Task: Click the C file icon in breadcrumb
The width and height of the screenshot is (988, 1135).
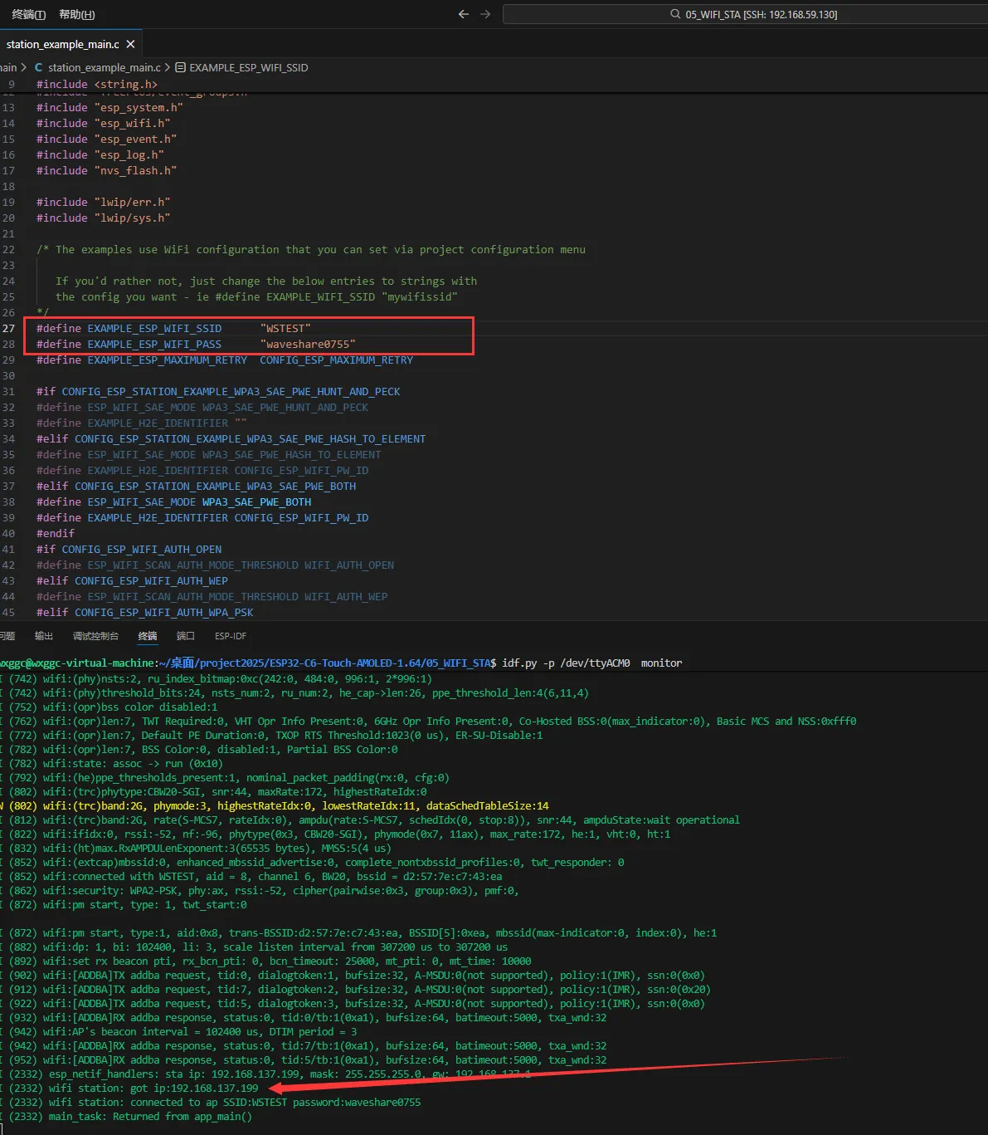Action: (38, 67)
